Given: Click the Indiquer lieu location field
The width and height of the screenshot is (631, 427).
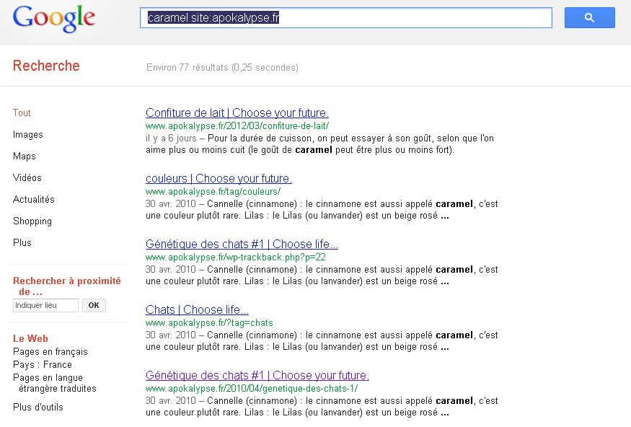Looking at the screenshot, I should tap(45, 305).
